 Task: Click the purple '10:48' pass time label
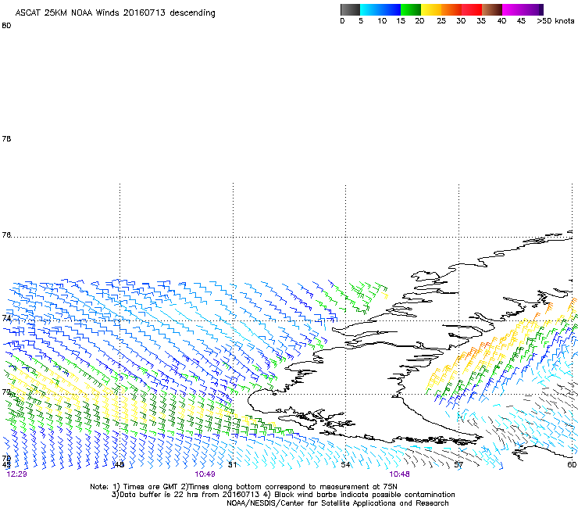(x=399, y=474)
